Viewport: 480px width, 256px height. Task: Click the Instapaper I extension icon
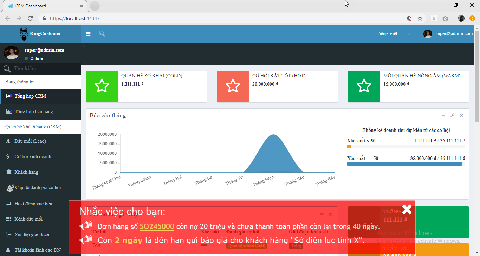[x=434, y=18]
